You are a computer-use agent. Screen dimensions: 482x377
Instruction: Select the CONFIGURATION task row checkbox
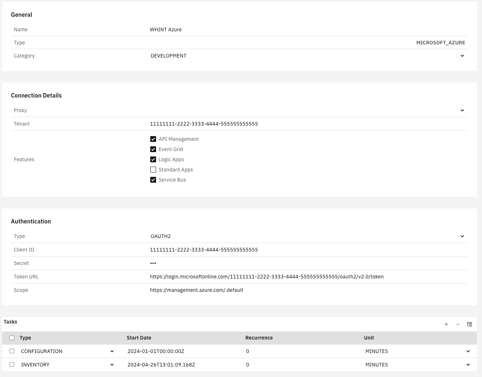pyautogui.click(x=12, y=351)
